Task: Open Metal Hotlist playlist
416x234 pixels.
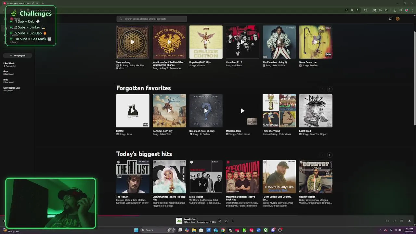Action: pyautogui.click(x=206, y=176)
